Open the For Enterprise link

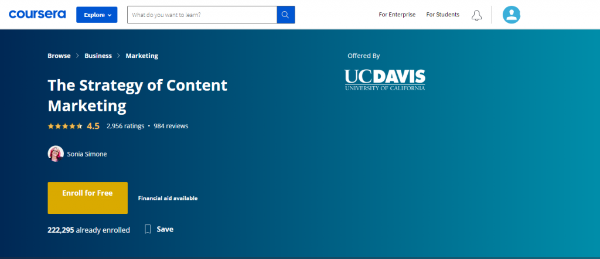397,15
